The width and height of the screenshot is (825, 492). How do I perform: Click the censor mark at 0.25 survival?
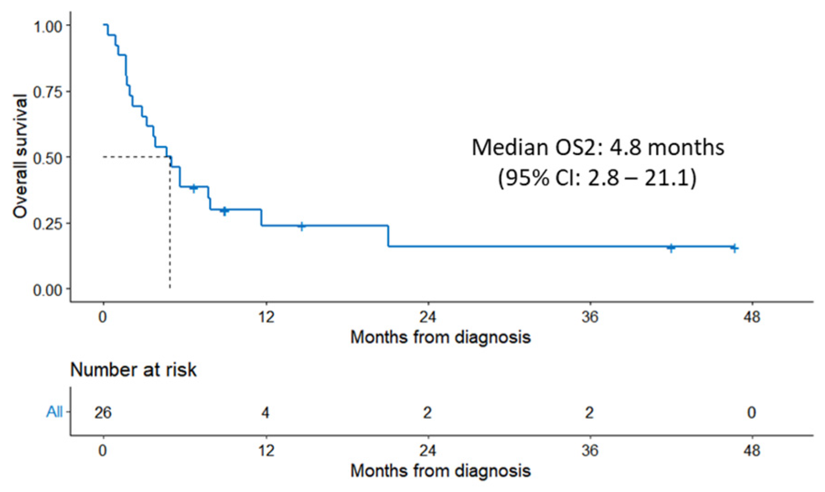pos(301,226)
